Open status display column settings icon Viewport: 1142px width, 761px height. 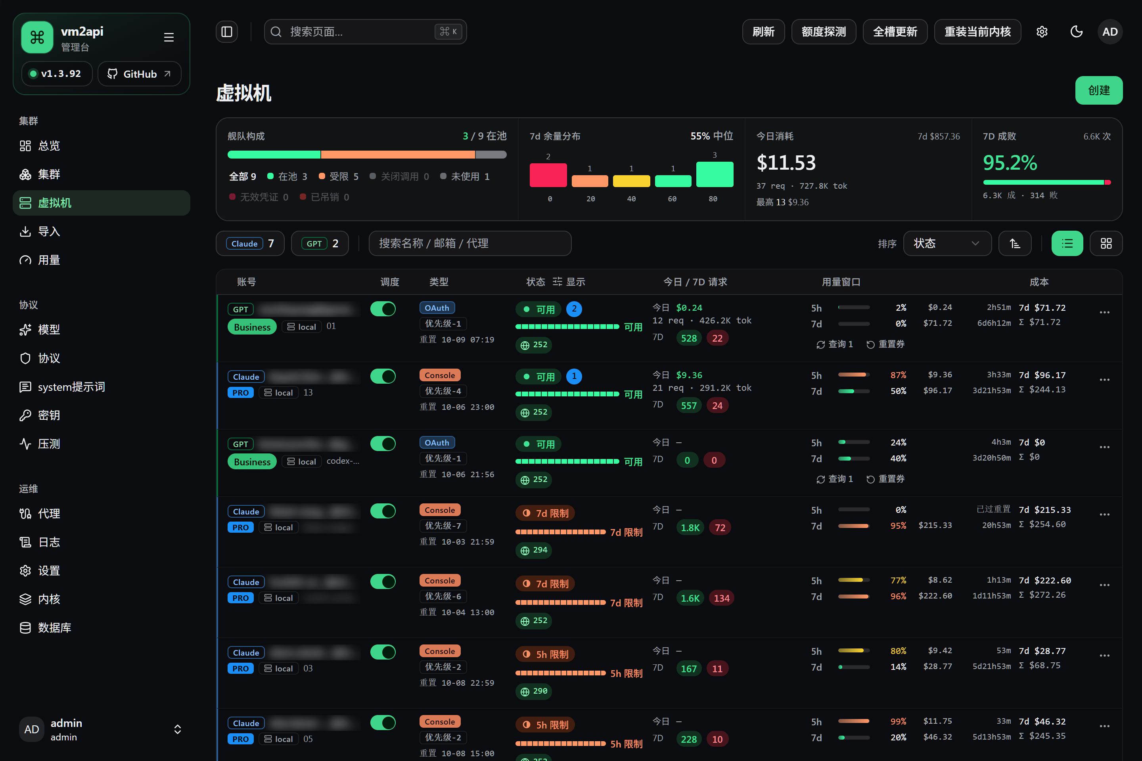click(x=558, y=281)
